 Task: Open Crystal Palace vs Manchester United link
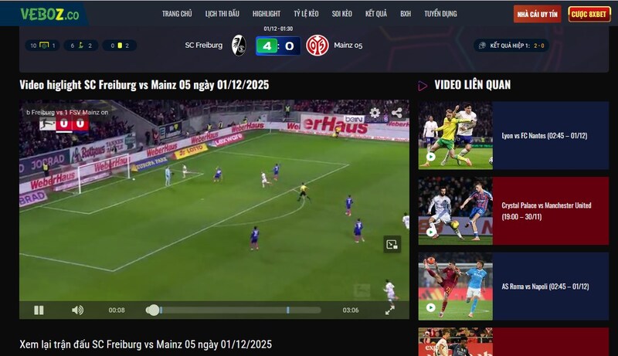coord(546,211)
